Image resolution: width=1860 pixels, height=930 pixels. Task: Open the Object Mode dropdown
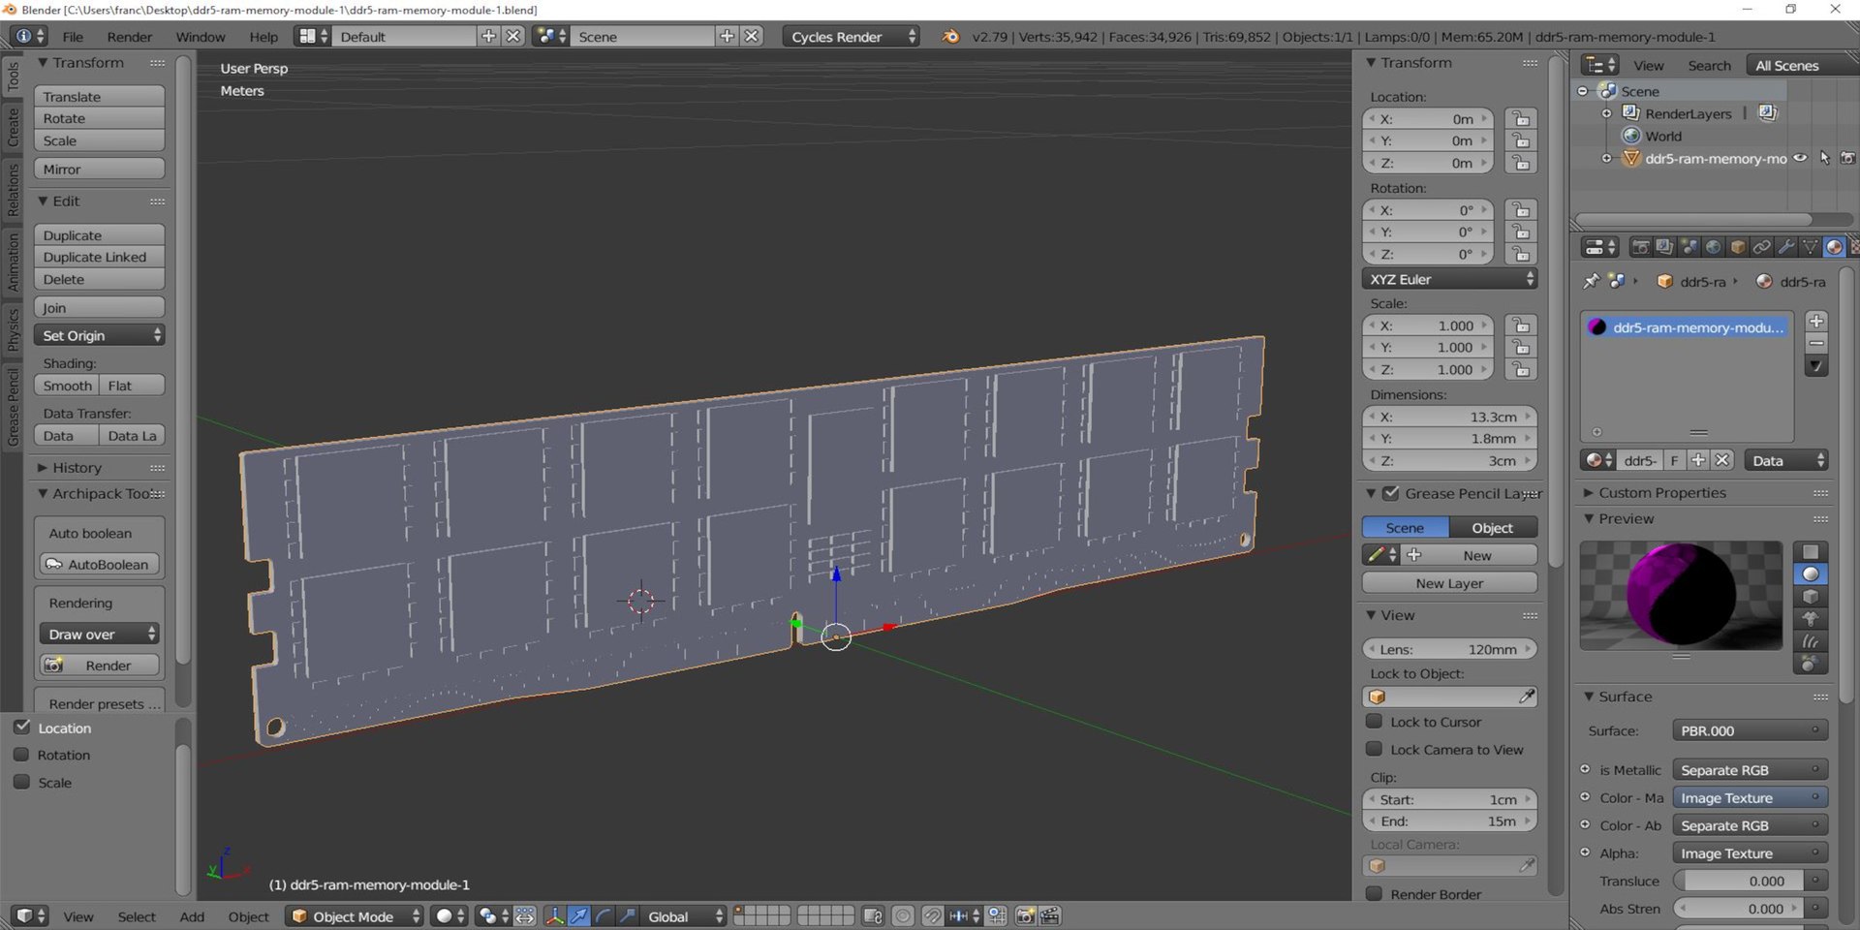pos(356,916)
